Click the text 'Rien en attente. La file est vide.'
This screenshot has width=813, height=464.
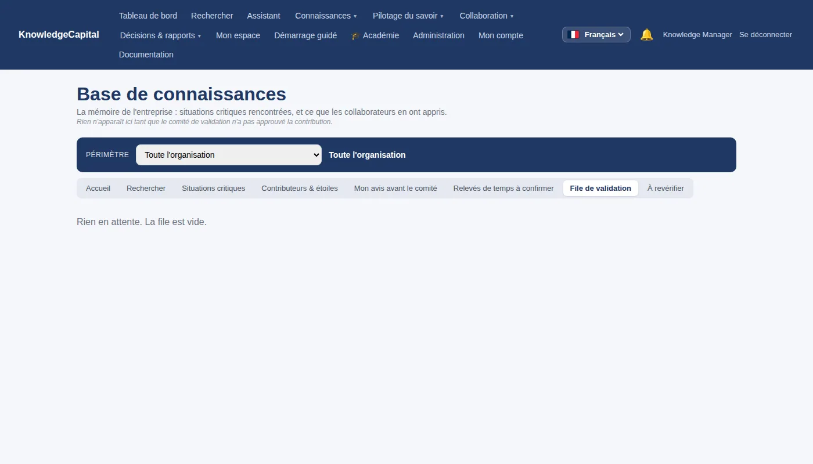142,222
